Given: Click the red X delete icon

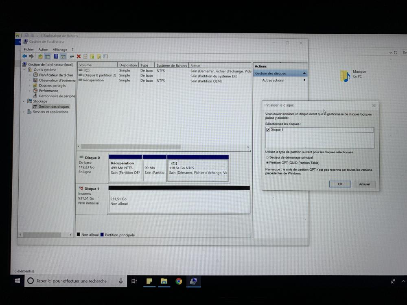Looking at the screenshot, I should (79, 56).
